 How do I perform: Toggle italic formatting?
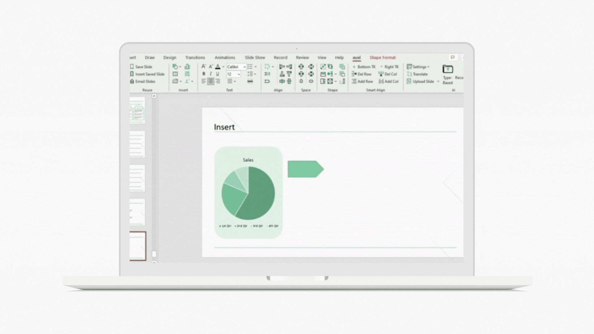(211, 74)
